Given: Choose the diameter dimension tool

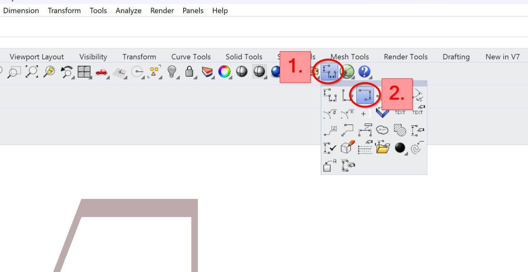Looking at the screenshot, I should pyautogui.click(x=330, y=113).
